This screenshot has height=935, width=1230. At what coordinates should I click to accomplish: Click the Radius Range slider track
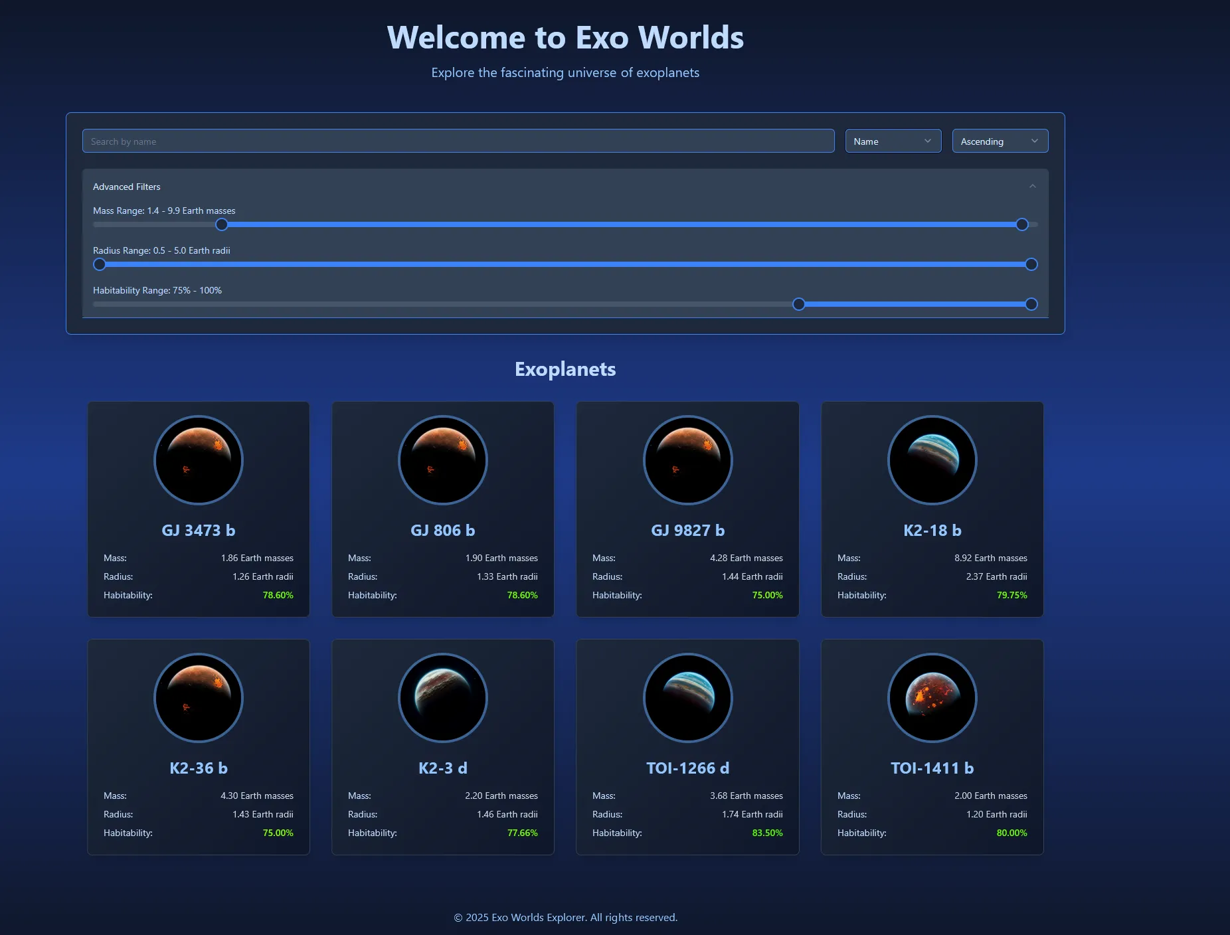click(x=565, y=264)
